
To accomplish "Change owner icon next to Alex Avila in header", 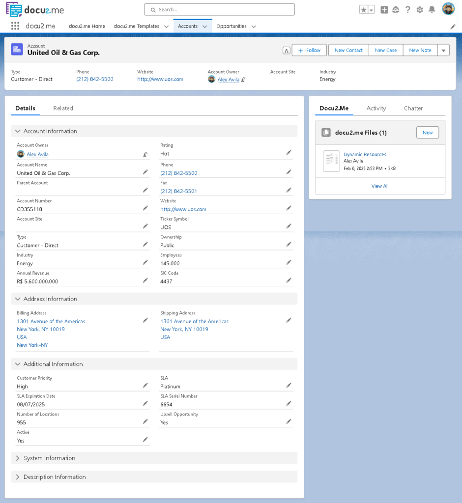I will pos(243,80).
